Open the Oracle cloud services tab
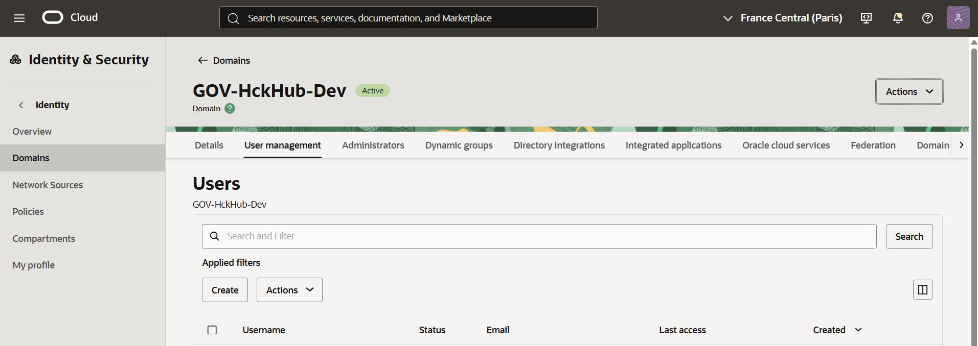Image resolution: width=978 pixels, height=346 pixels. point(786,145)
